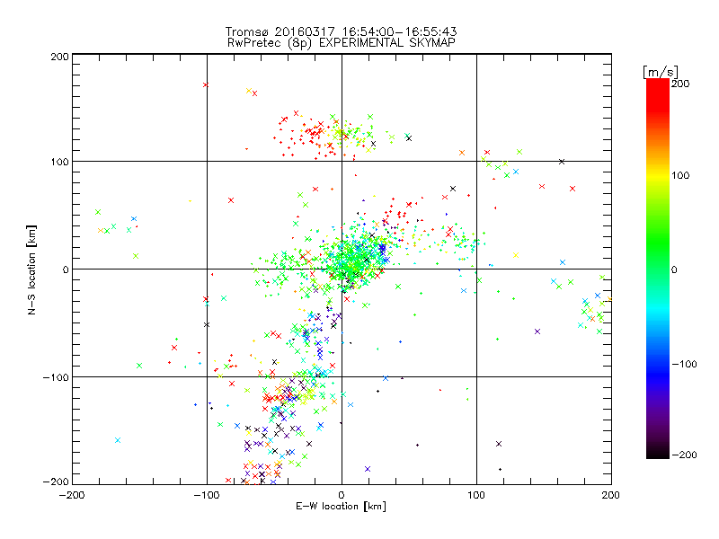Click the y-axis tick label '-100'
Image resolution: width=719 pixels, height=539 pixels.
pos(56,377)
